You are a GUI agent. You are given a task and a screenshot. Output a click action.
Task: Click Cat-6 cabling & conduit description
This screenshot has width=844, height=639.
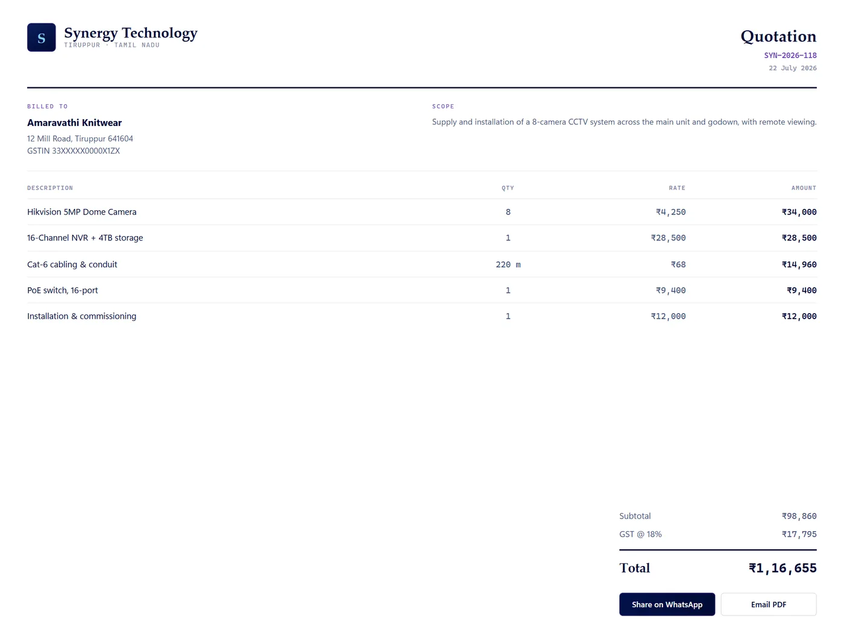[x=72, y=264]
